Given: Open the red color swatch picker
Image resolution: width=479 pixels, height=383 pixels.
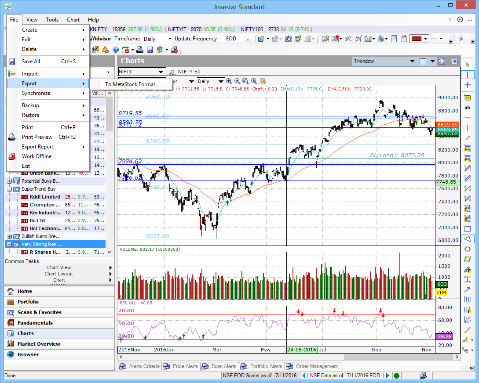Looking at the screenshot, I should point(419,39).
